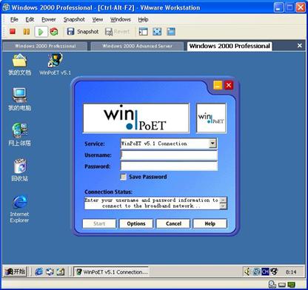Expand the Service connection dropdown
Image resolution: width=308 pixels, height=290 pixels.
(212, 144)
